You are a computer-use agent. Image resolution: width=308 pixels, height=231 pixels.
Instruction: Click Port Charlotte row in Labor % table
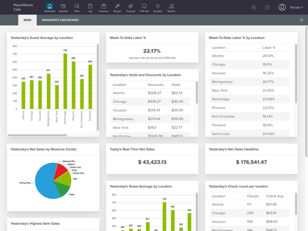(249, 117)
